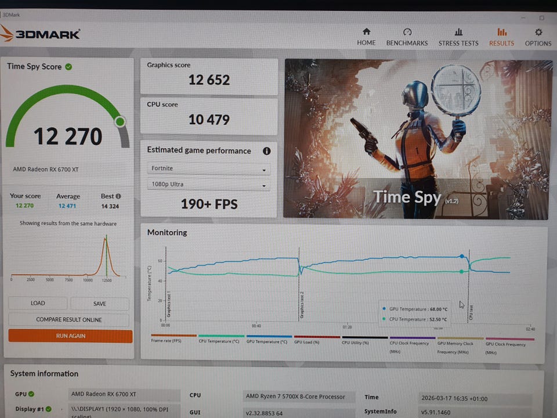Click the info icon beside Best score
The width and height of the screenshot is (557, 418).
[118, 196]
